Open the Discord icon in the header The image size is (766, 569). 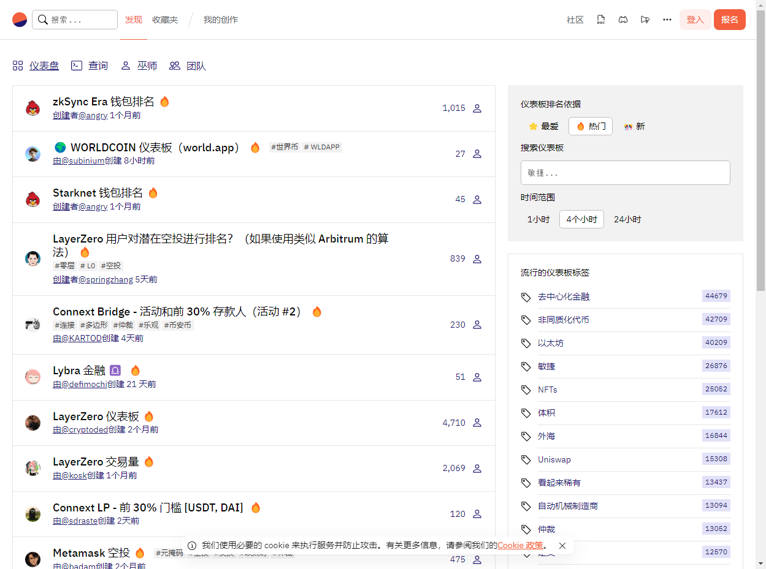623,20
